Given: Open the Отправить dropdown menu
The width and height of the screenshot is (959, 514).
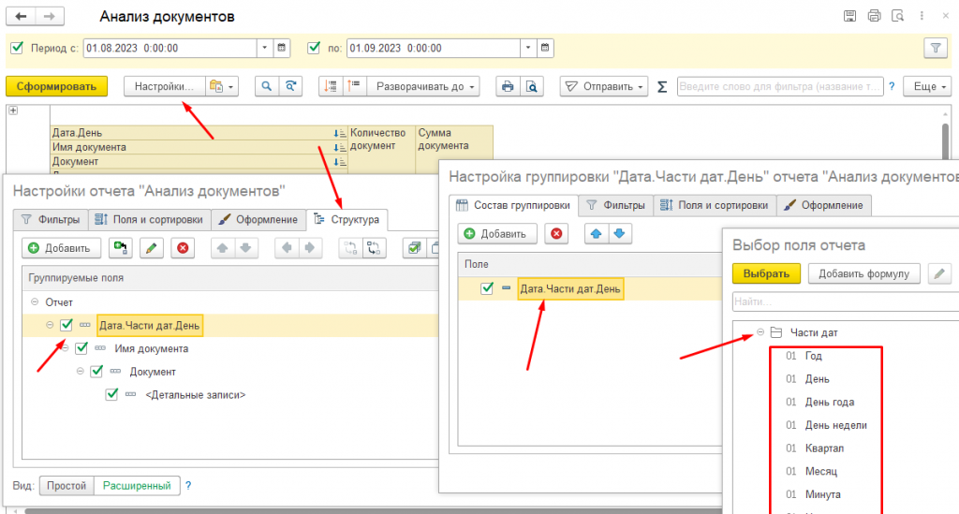Looking at the screenshot, I should coord(604,86).
